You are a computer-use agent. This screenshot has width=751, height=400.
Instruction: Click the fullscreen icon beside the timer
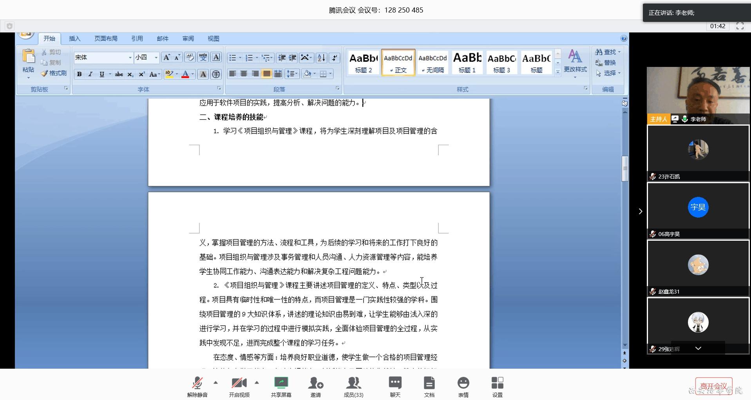click(x=740, y=26)
